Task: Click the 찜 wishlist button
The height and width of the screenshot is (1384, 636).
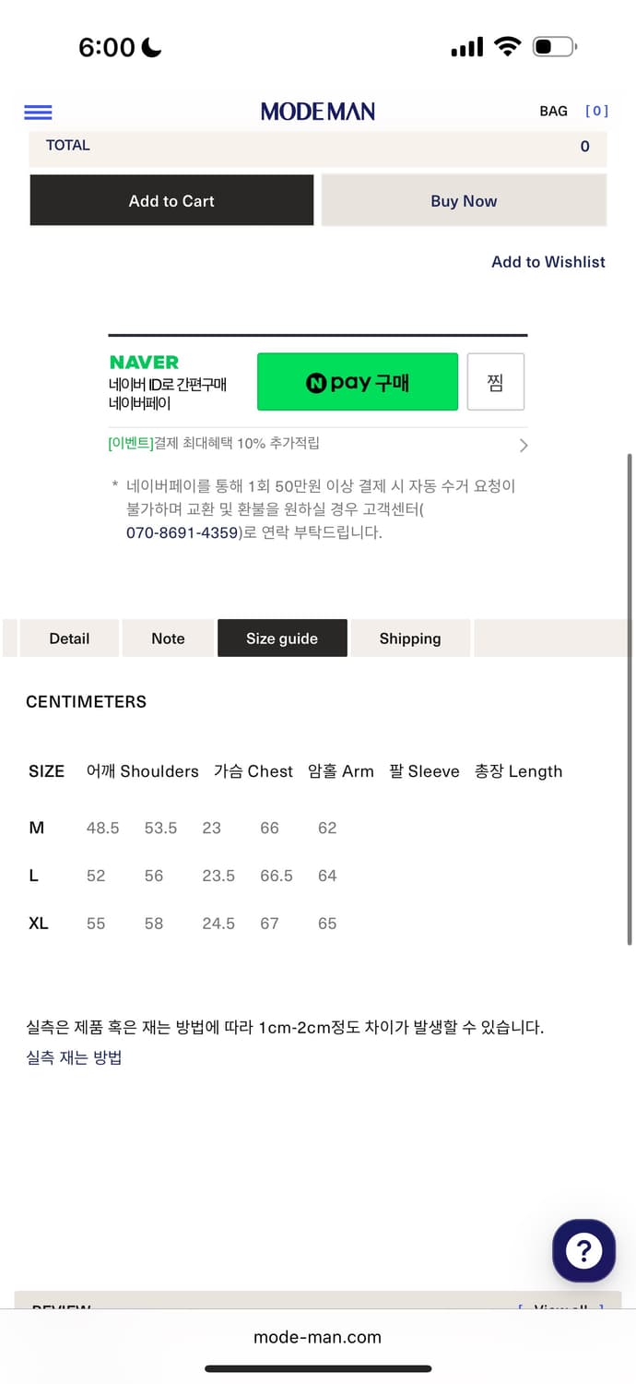Action: point(496,381)
